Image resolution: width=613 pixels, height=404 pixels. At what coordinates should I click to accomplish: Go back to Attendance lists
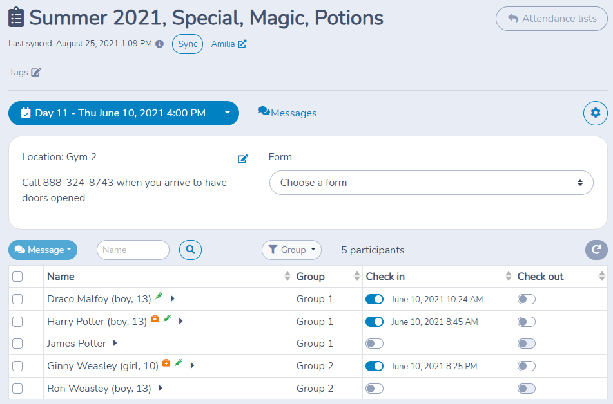click(552, 19)
